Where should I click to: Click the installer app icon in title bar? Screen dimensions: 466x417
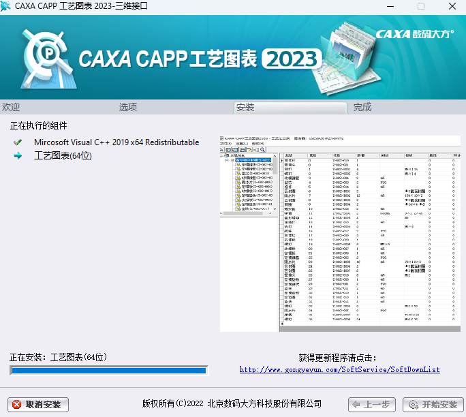tap(7, 7)
